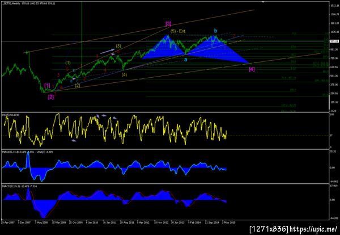This screenshot has width=340, height=235.
Task: Click the 15 Mar 2009 date label
Action: coord(58,222)
